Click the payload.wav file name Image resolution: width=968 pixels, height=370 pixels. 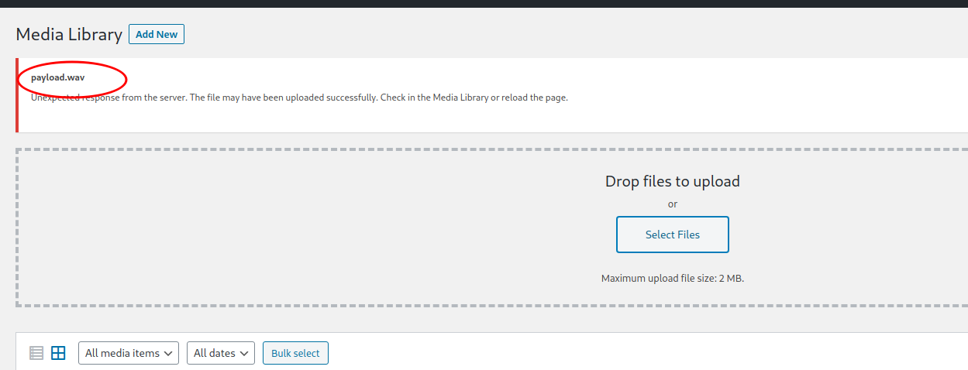click(58, 77)
